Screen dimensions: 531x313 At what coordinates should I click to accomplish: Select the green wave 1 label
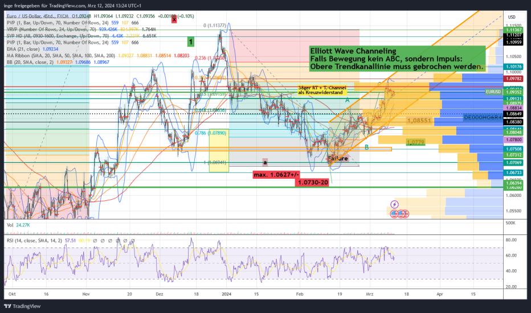point(191,41)
